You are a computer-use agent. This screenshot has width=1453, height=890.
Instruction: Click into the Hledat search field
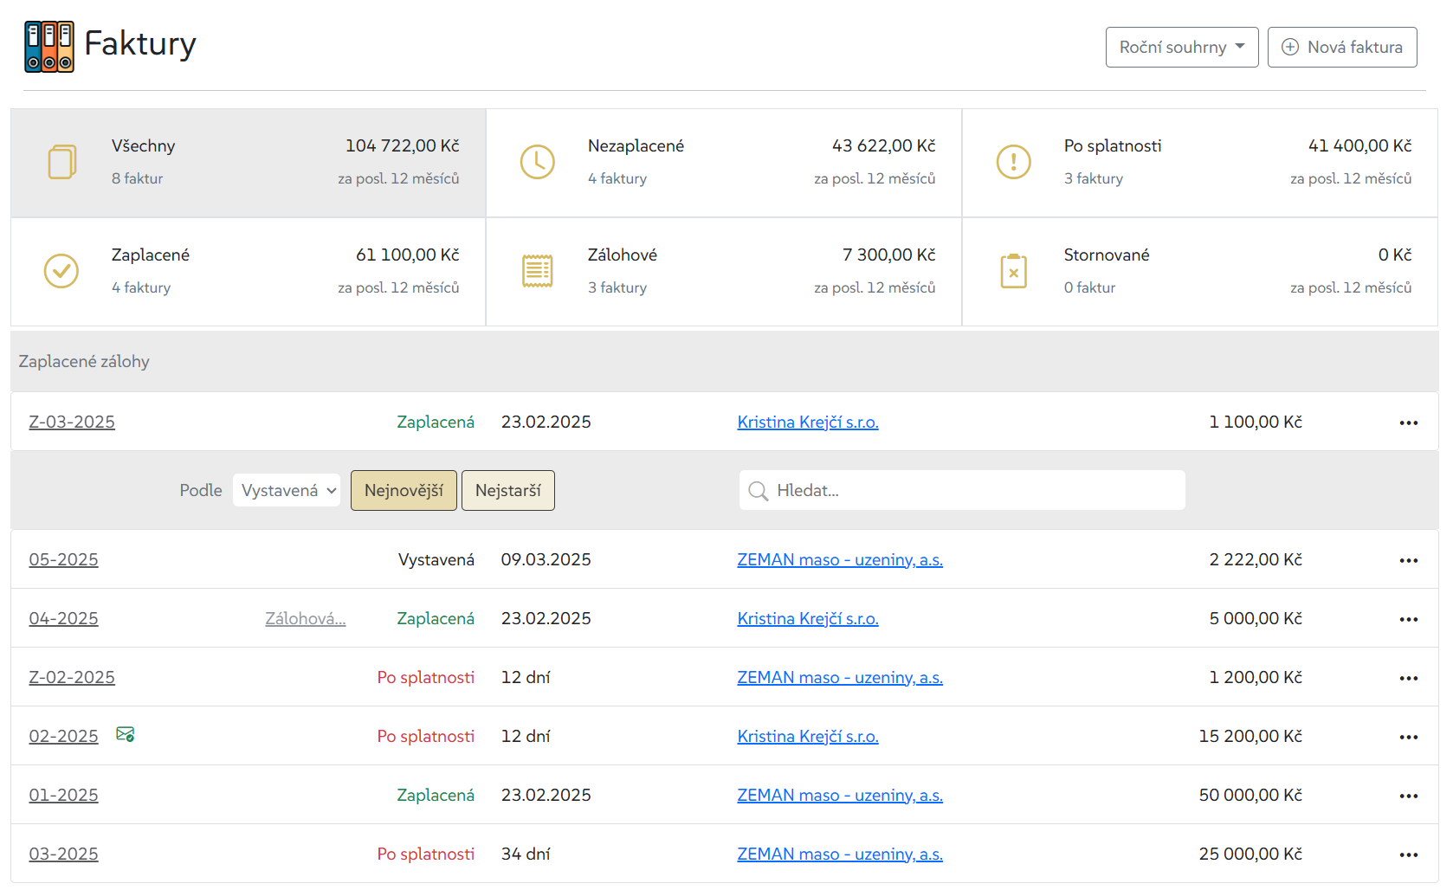point(962,490)
